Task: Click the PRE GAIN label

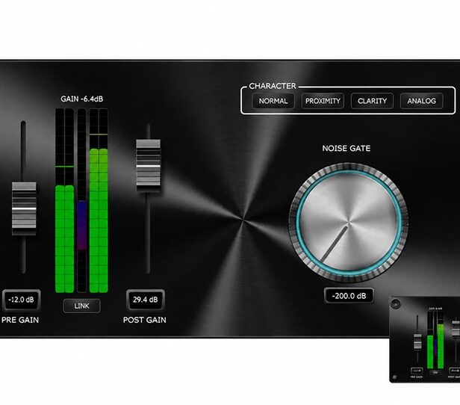Action: pos(20,320)
